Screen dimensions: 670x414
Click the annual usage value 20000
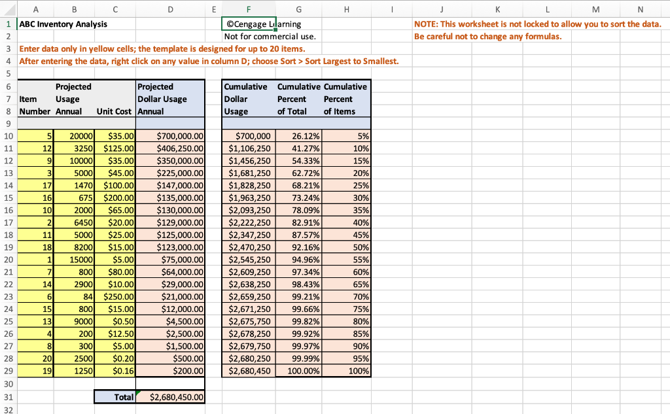pyautogui.click(x=74, y=136)
